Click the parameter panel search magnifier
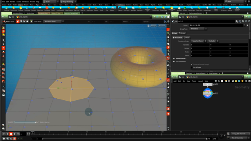The width and height of the screenshot is (251, 141). click(243, 21)
